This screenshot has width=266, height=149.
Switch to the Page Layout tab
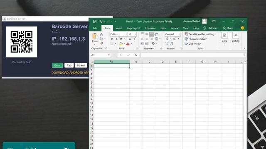tap(133, 28)
